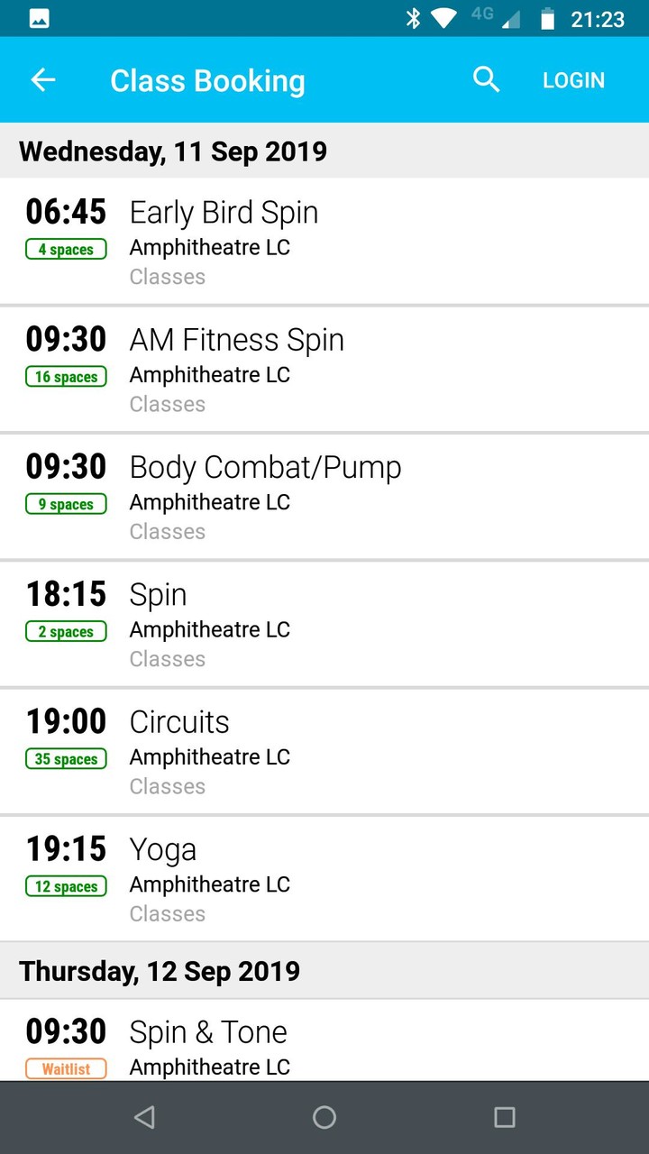Open recent apps with the square button
This screenshot has height=1154, width=649.
[x=505, y=1116]
